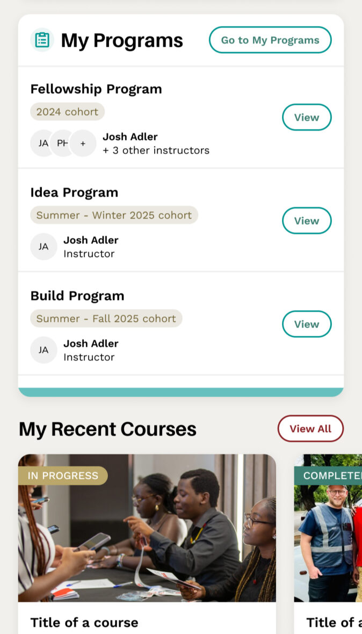Click the Summer - Fall 2025 cohort badge

(x=106, y=318)
